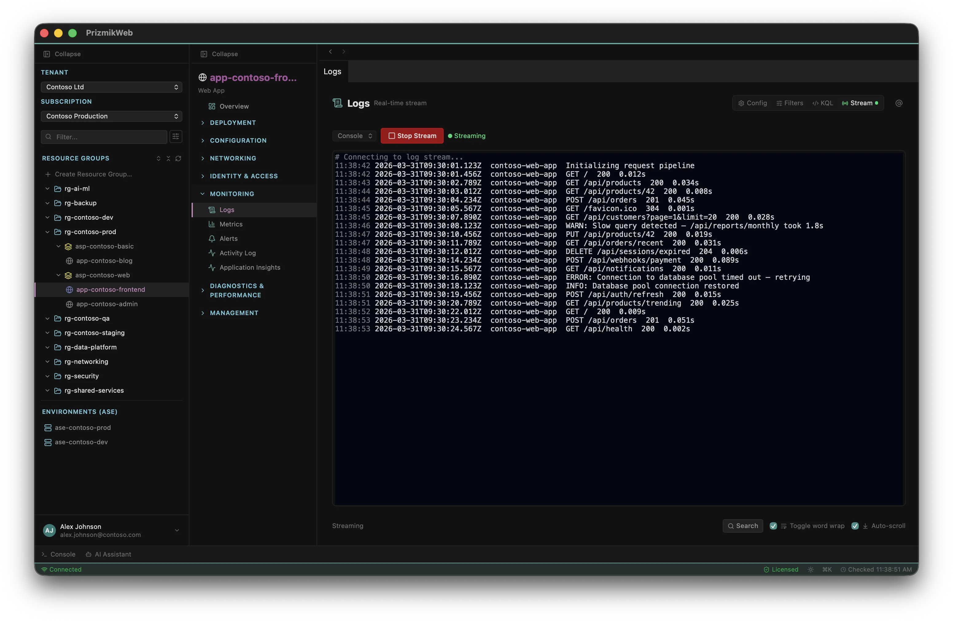
Task: Click the Search button below the logs
Action: (x=742, y=526)
